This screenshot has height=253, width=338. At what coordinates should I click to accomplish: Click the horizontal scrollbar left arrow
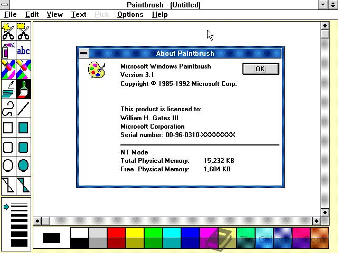click(37, 221)
